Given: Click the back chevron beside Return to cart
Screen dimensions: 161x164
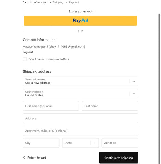Looking at the screenshot, I should (24, 158).
